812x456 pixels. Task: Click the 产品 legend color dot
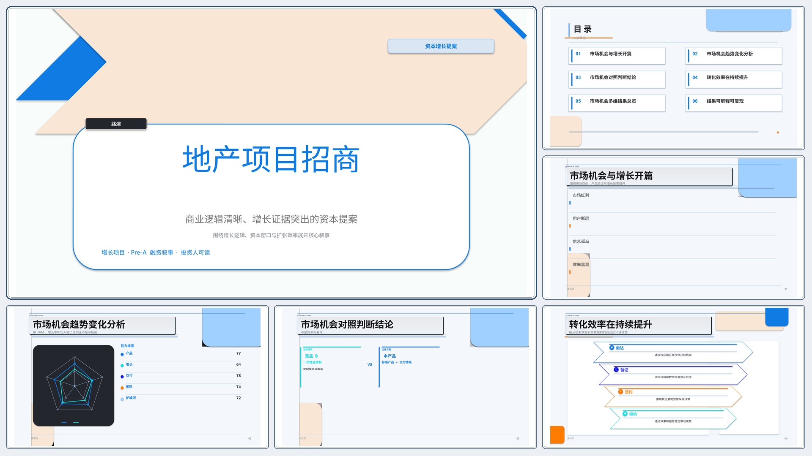click(122, 354)
